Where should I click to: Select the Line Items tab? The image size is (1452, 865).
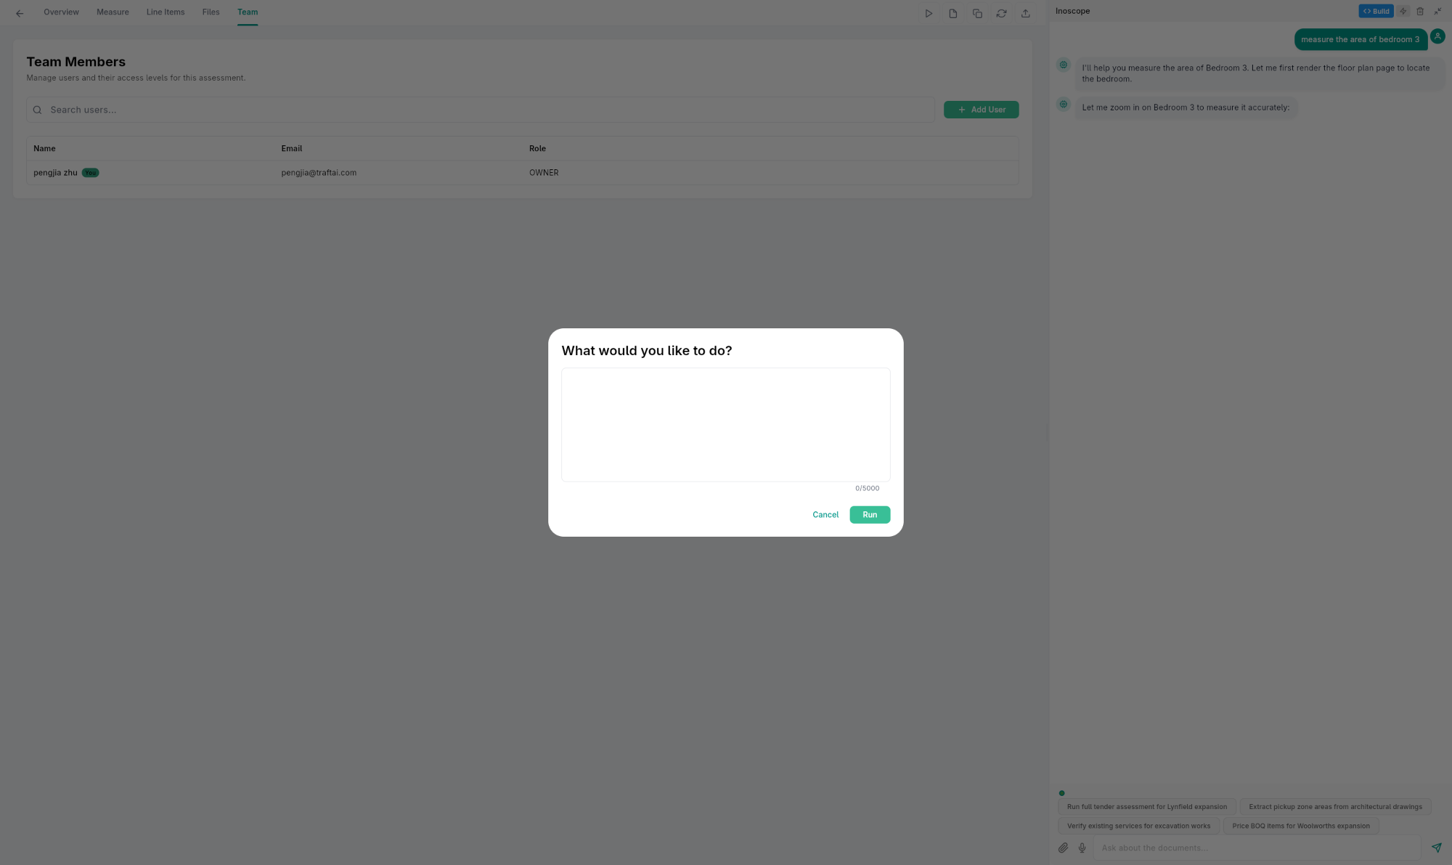165,12
